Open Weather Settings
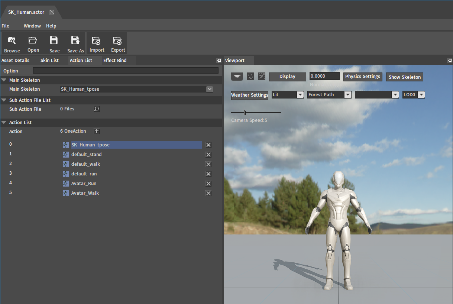Viewport: 453px width, 304px height. pos(250,95)
